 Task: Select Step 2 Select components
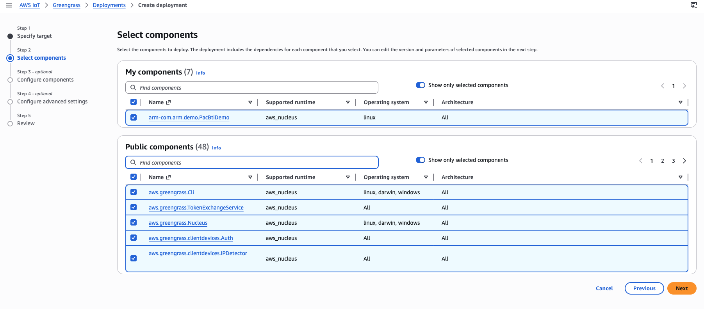click(41, 58)
